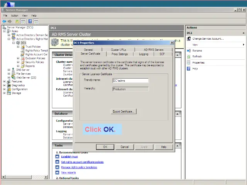Click the Reports node icon
247x185 pixels.
pos(23,66)
